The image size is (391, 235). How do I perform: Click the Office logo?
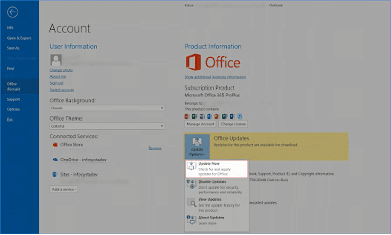[213, 62]
